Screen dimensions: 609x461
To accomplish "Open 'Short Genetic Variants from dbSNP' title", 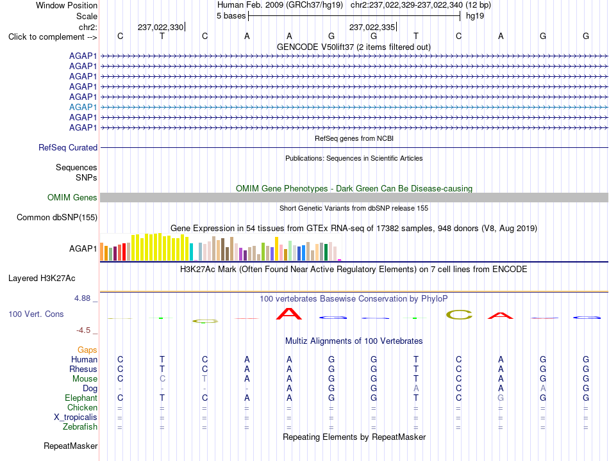I will 354,208.
